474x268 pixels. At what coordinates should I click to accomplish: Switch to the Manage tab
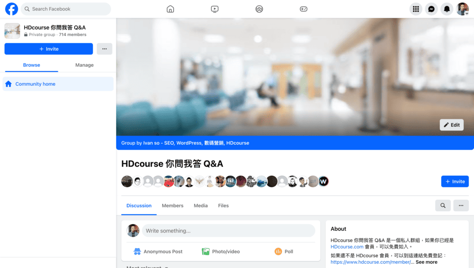84,65
